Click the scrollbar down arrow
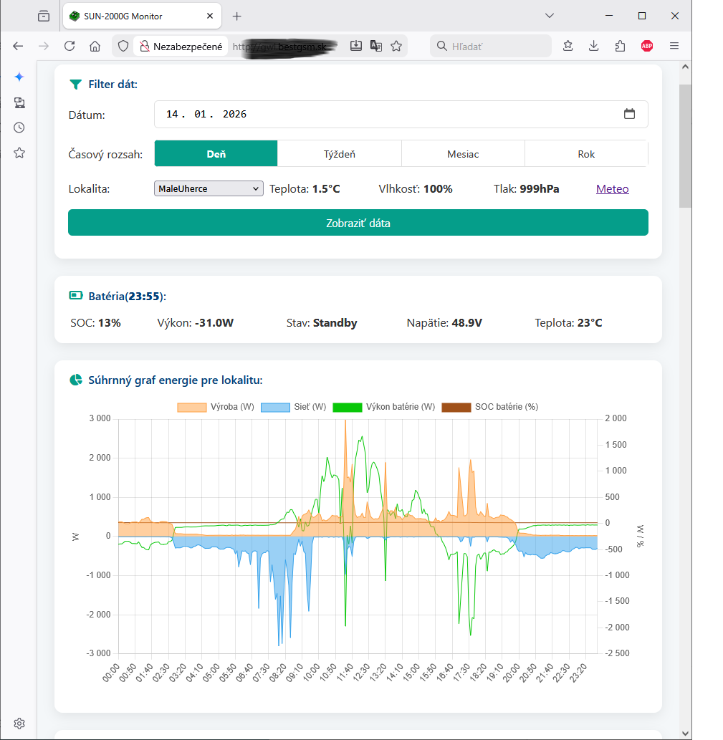The width and height of the screenshot is (723, 740). click(x=686, y=734)
